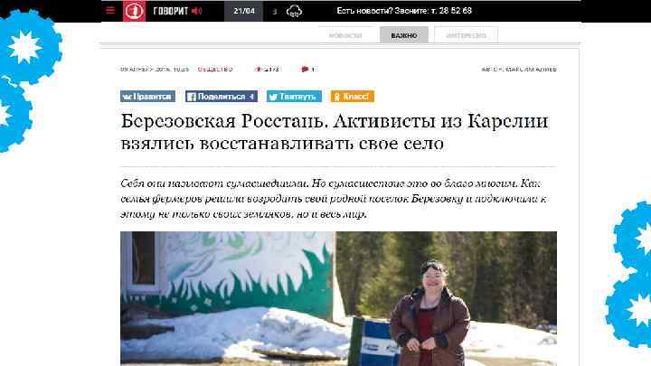Click the weather cloud icon
This screenshot has height=366, width=651.
pos(294,11)
